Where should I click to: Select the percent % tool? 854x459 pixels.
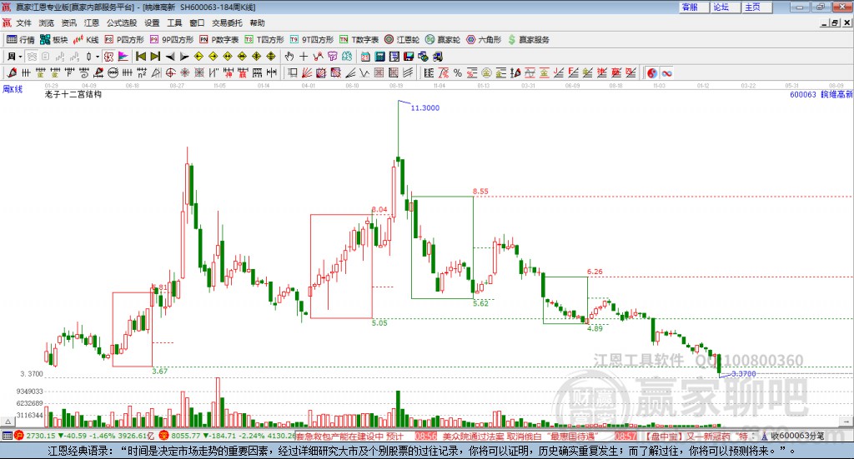[458, 72]
